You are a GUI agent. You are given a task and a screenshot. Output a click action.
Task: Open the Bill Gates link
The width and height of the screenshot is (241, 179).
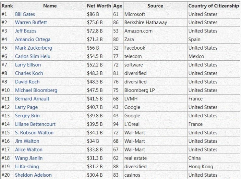pos(25,14)
